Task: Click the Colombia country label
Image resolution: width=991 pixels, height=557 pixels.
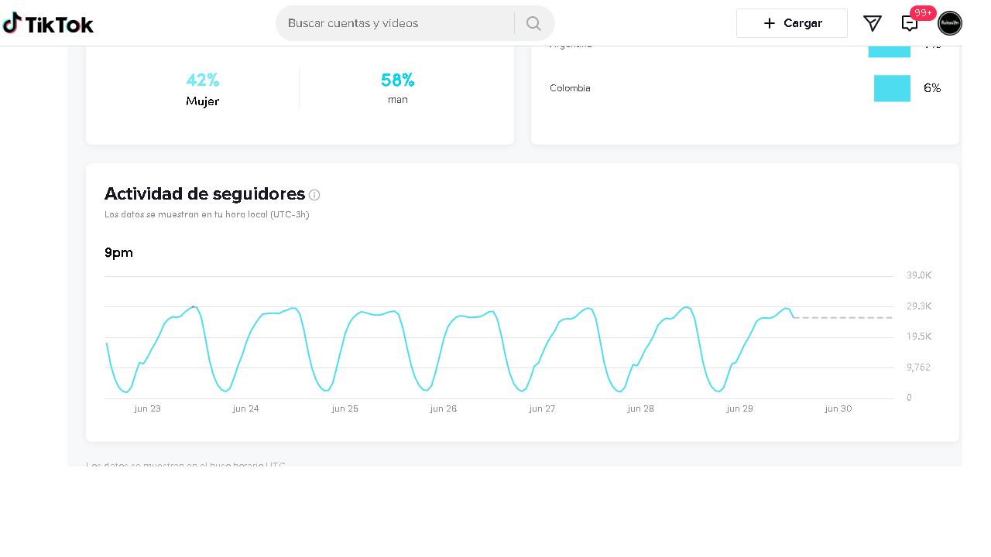Action: (570, 88)
